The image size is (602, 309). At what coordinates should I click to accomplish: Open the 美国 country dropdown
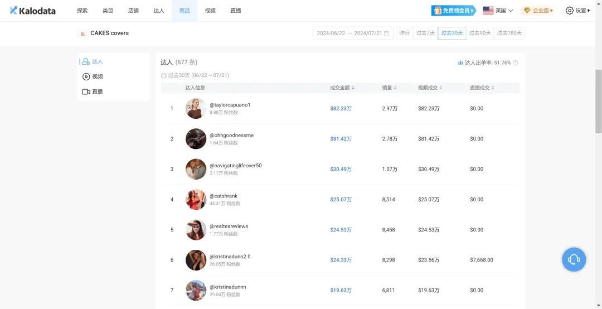(498, 11)
